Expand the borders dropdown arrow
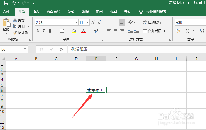This screenshot has height=130, width=206. (67, 31)
